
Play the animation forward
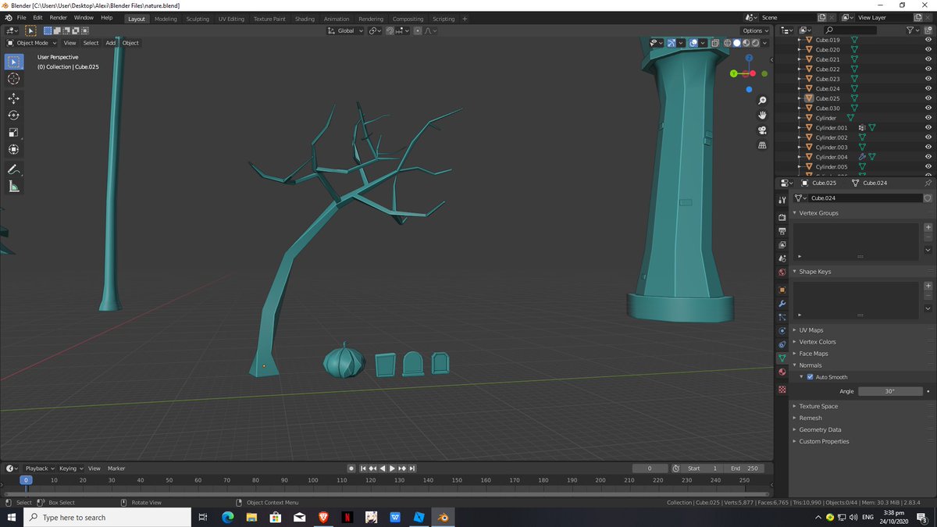pos(392,468)
